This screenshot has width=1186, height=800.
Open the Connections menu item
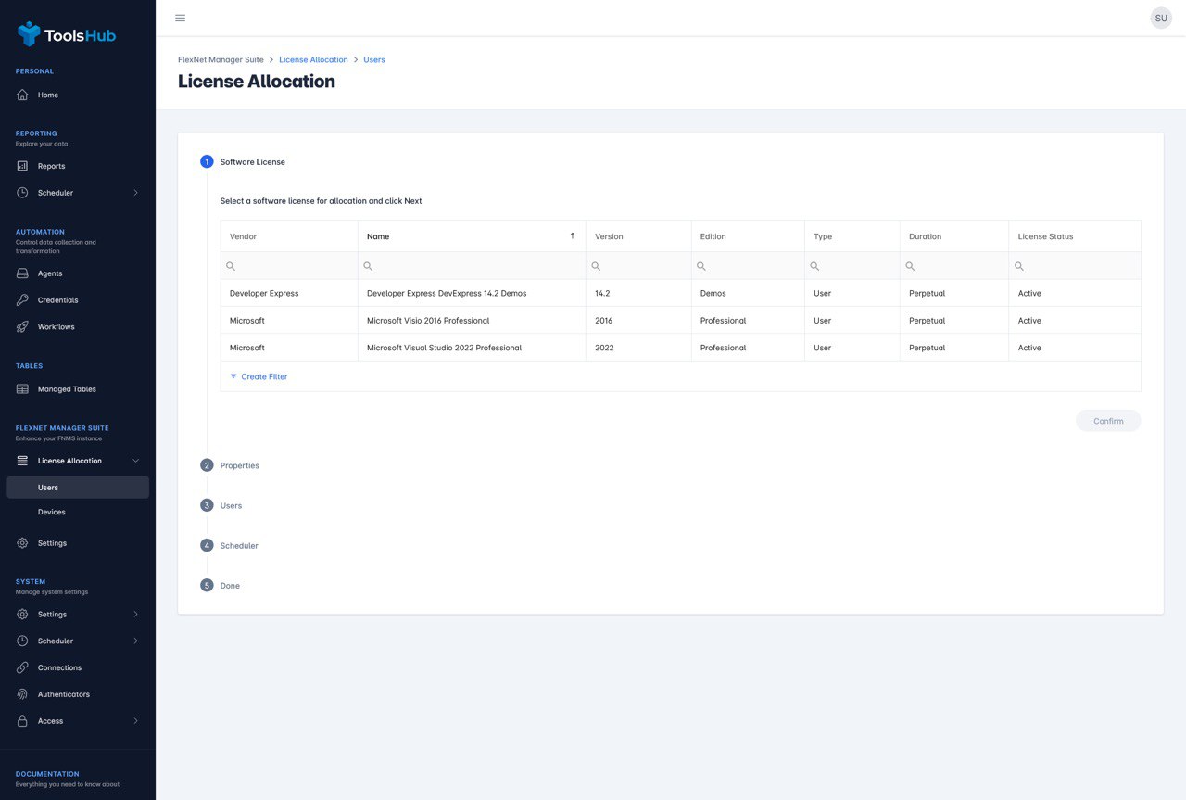[x=78, y=667]
